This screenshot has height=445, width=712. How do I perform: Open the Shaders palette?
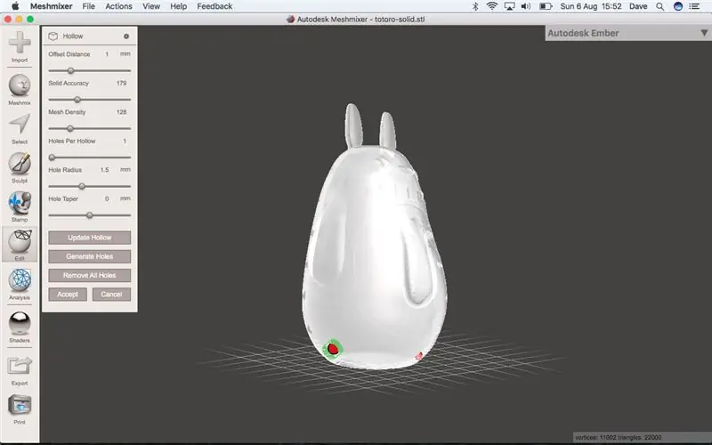[20, 327]
